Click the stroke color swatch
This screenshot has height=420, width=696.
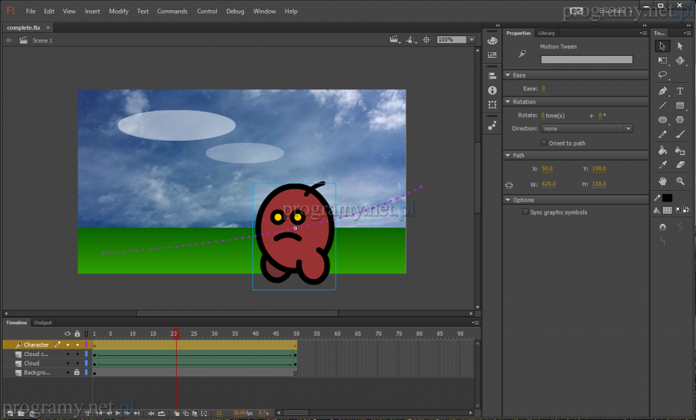coord(667,198)
